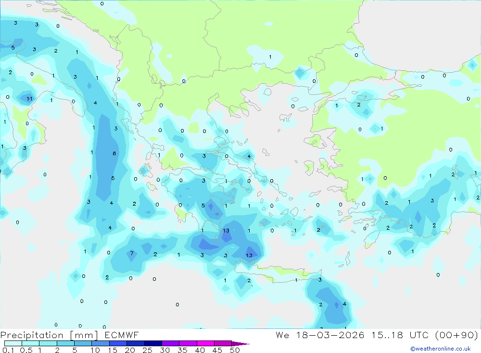This screenshot has width=481, height=353.
Task: Click the legend tick label "20"
Action: pos(130,350)
